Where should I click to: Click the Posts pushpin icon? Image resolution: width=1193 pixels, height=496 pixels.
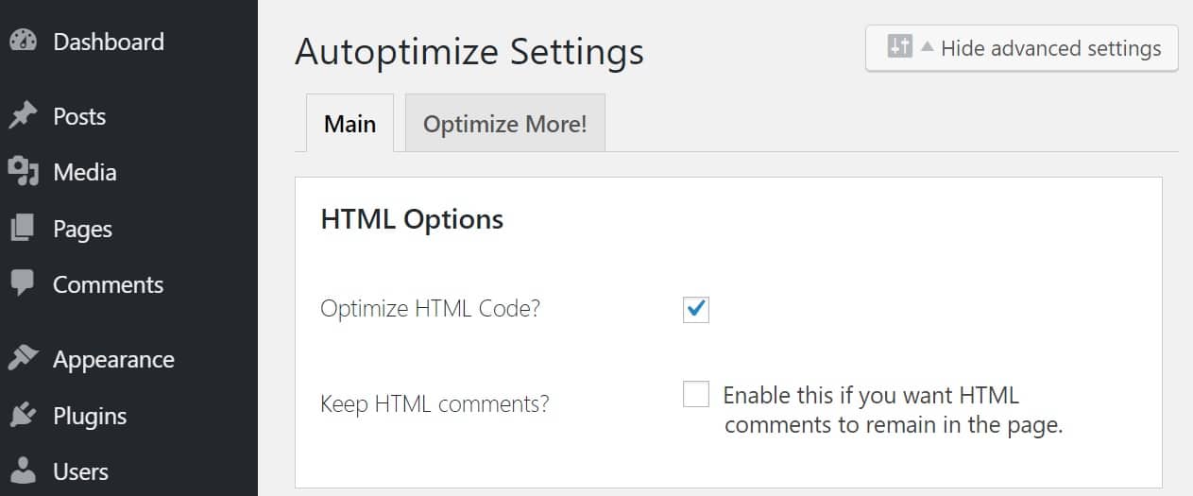pos(23,116)
